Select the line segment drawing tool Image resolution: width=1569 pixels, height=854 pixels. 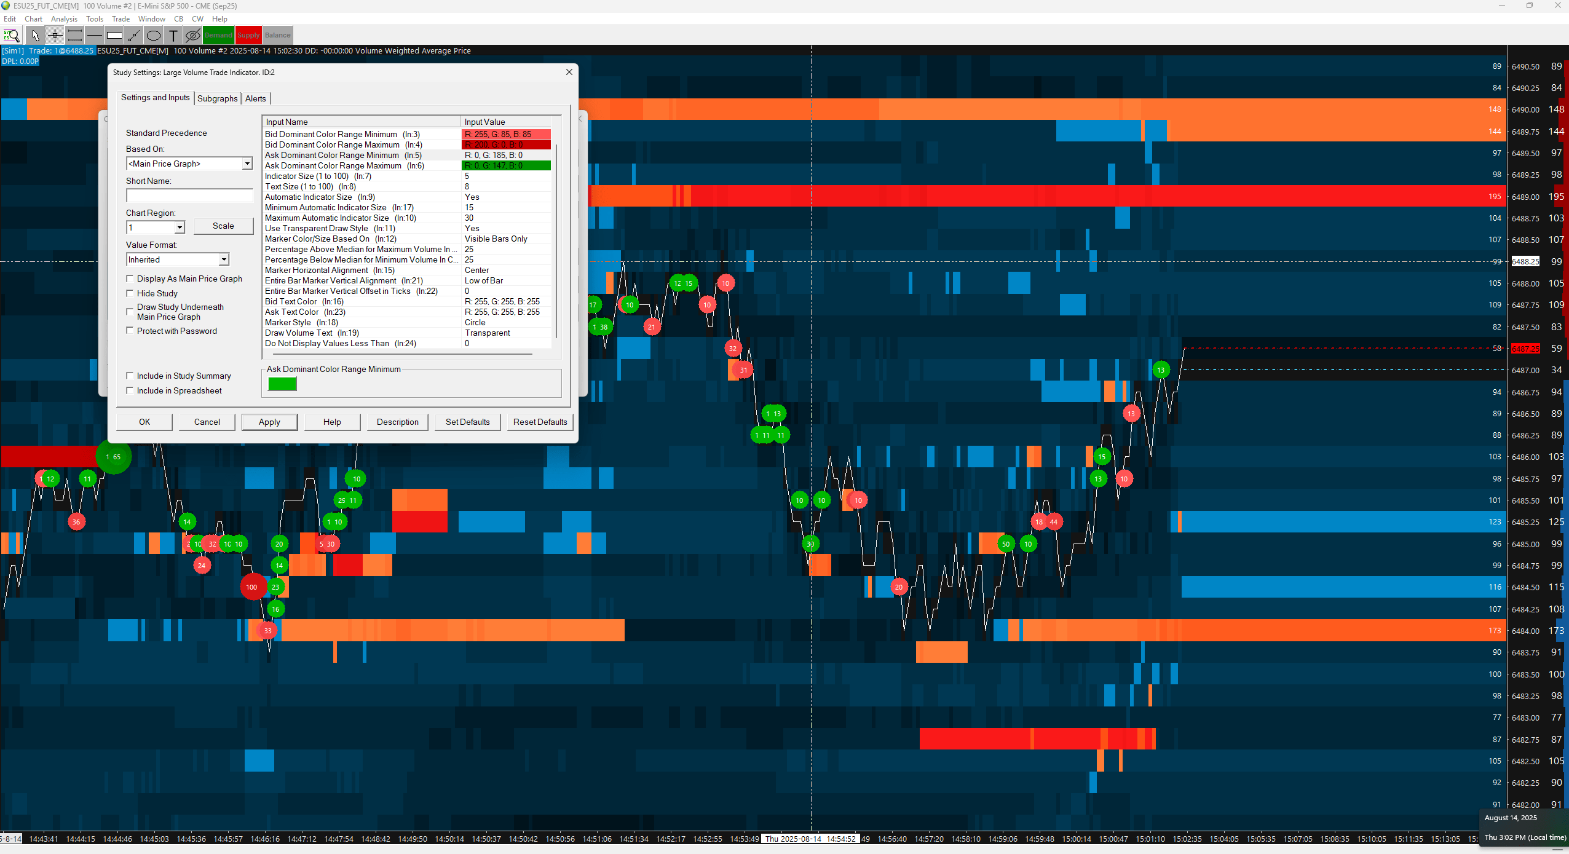[133, 35]
